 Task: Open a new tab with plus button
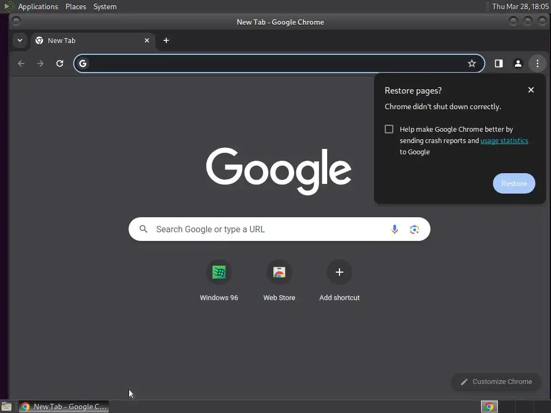click(166, 40)
